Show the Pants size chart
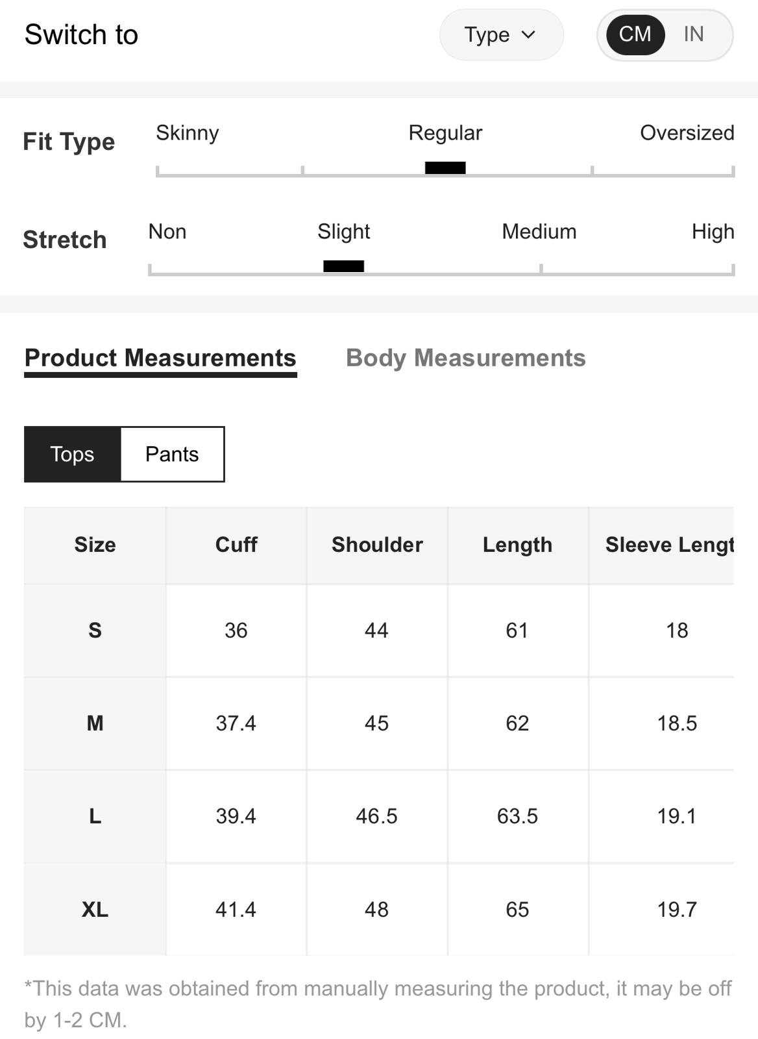 (172, 454)
